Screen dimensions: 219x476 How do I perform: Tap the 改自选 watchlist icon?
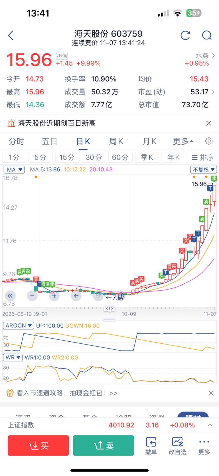click(177, 446)
